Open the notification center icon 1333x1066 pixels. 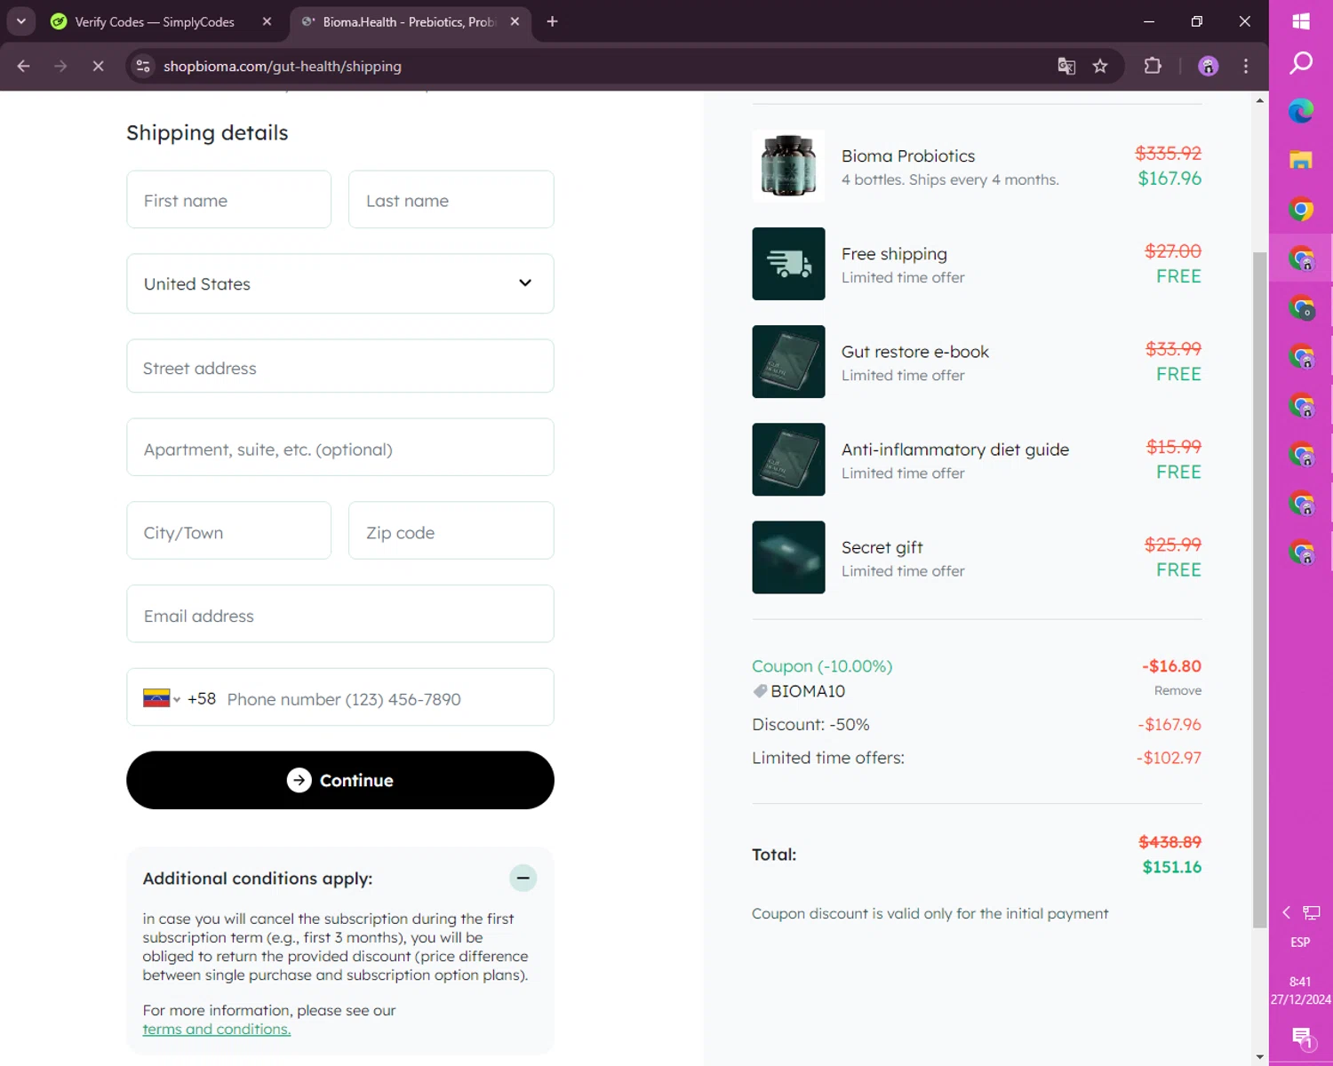pyautogui.click(x=1302, y=1037)
